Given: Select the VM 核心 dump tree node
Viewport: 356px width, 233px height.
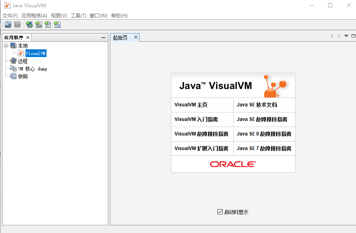Looking at the screenshot, I should pos(32,69).
